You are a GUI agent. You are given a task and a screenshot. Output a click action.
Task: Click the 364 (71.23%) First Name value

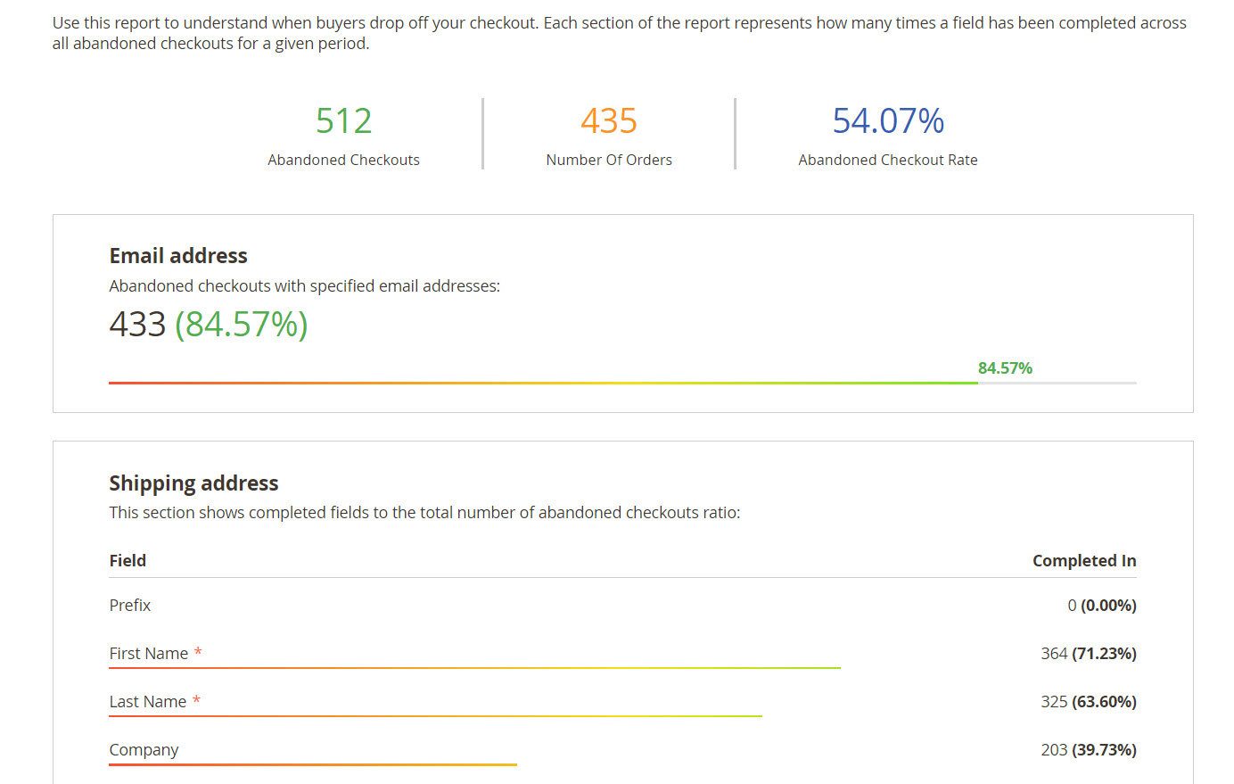click(x=1088, y=654)
